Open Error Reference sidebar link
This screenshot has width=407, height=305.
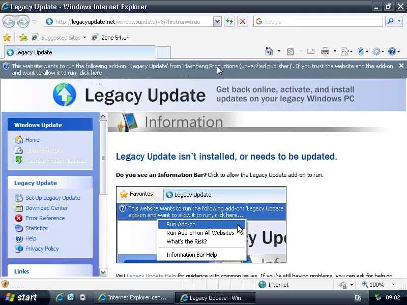45,218
